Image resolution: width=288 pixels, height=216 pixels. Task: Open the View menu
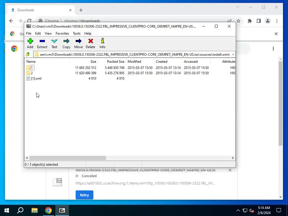[x=48, y=33]
